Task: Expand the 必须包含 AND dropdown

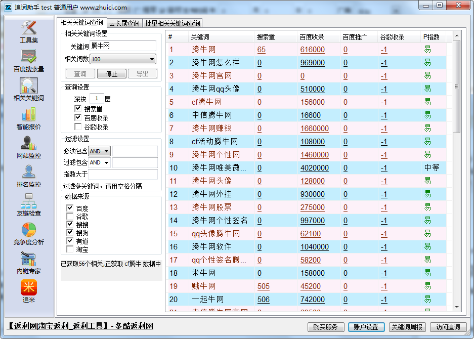Action: click(100, 151)
